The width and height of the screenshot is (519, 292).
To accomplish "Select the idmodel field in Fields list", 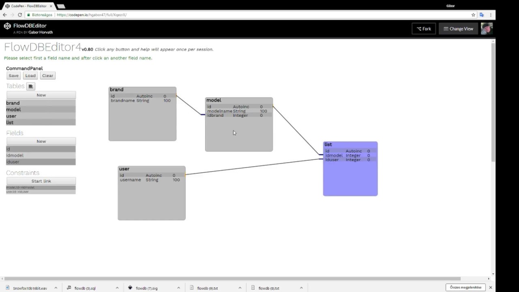I will [x=41, y=155].
